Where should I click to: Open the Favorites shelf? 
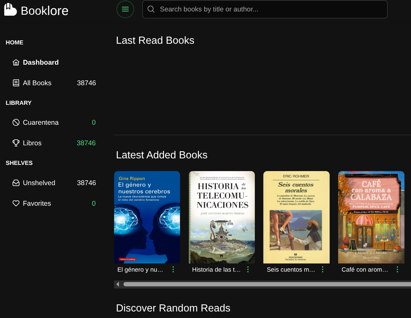point(37,203)
